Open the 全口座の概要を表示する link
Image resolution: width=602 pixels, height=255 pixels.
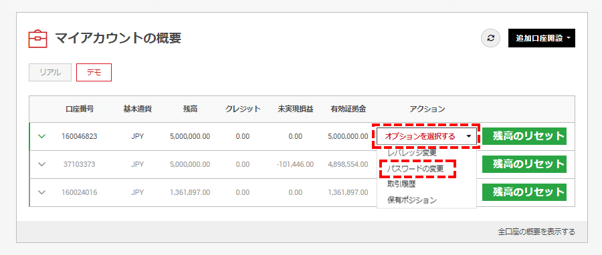(x=536, y=232)
